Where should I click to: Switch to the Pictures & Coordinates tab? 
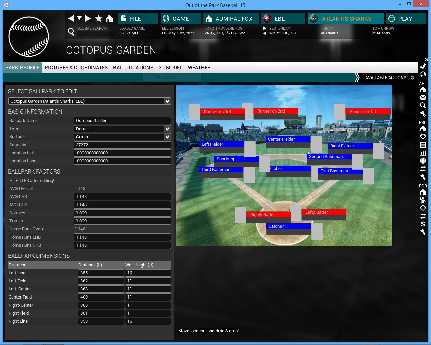pyautogui.click(x=76, y=68)
